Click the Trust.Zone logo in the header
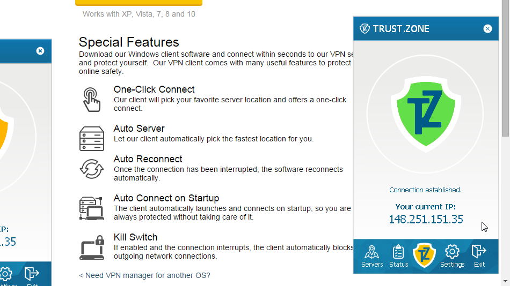 pos(365,29)
